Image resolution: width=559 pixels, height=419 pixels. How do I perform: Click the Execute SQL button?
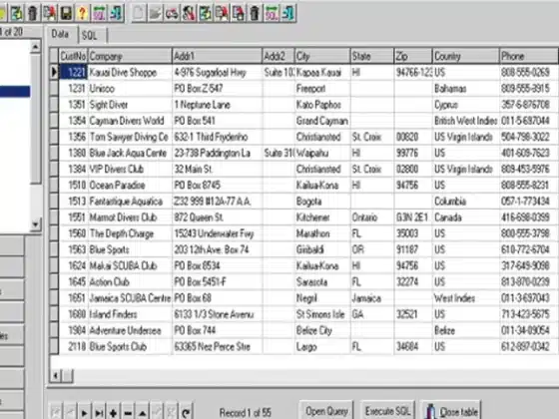[x=388, y=411]
